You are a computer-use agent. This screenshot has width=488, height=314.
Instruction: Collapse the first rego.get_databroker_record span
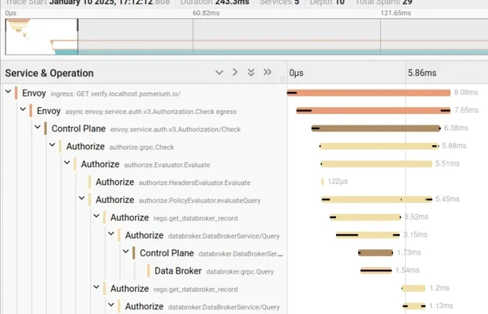click(97, 216)
